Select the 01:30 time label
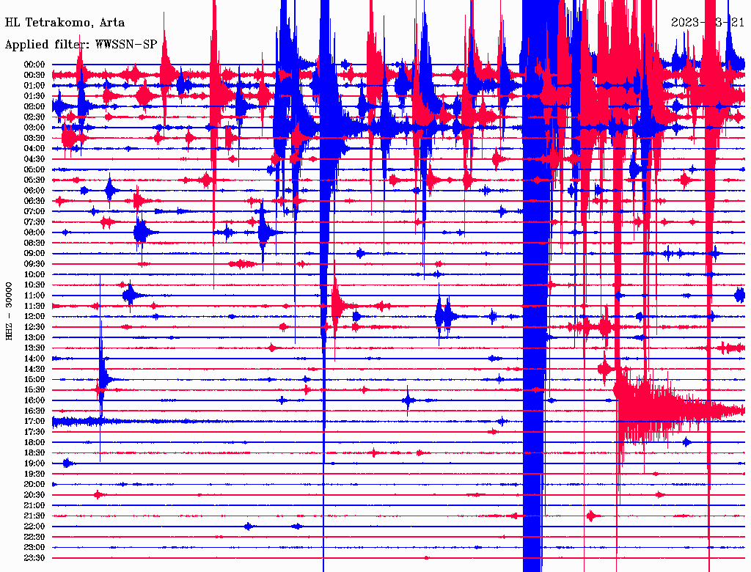Screen dimensions: 751x572 [x=34, y=96]
